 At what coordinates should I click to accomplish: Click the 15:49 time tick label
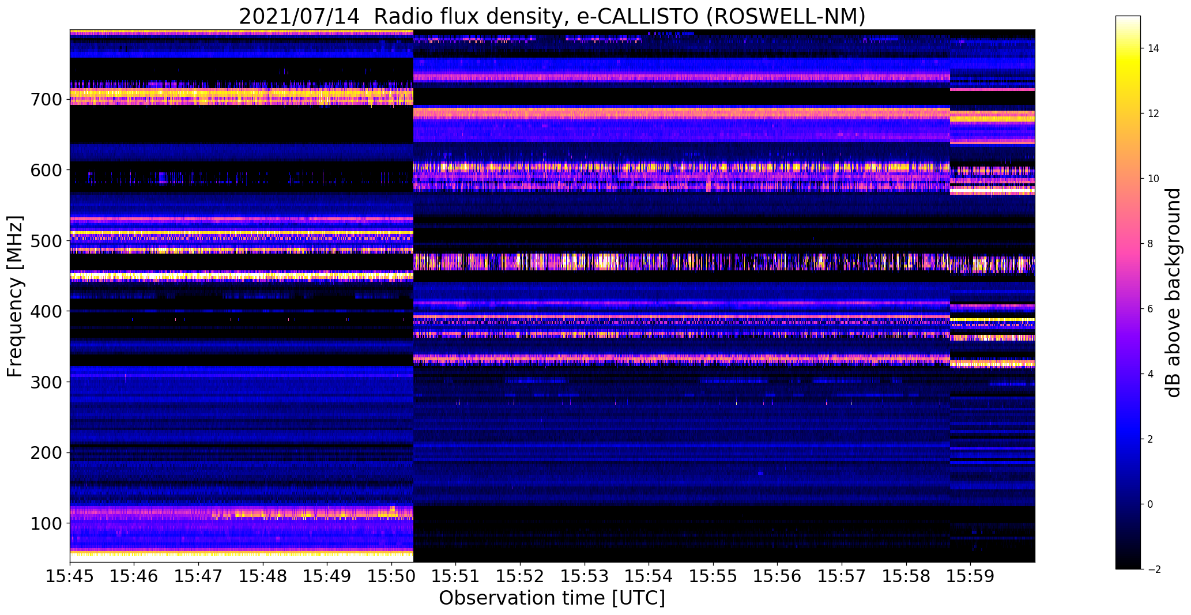click(327, 576)
